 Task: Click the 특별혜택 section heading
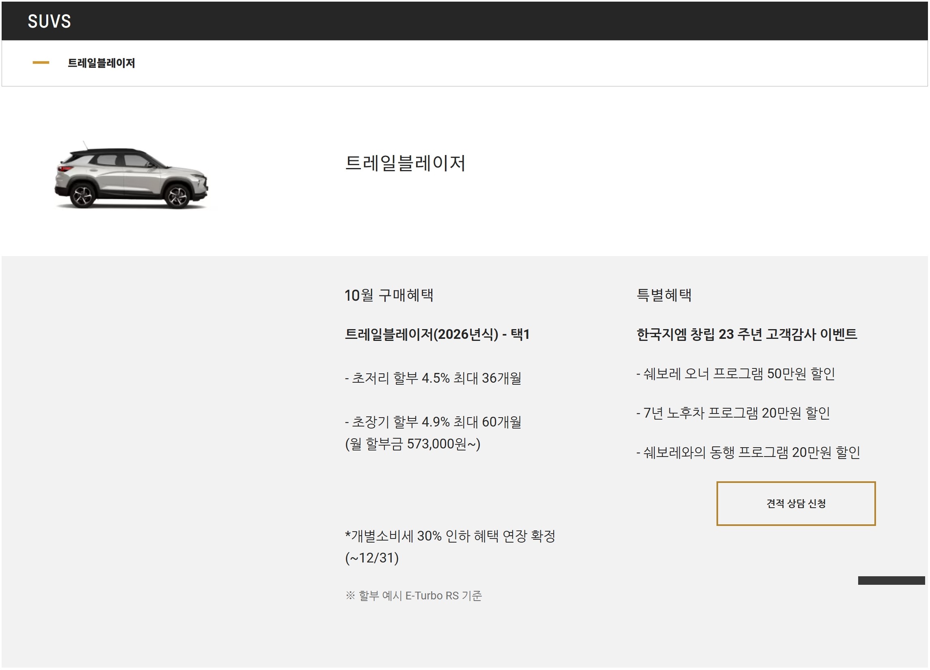coord(663,295)
